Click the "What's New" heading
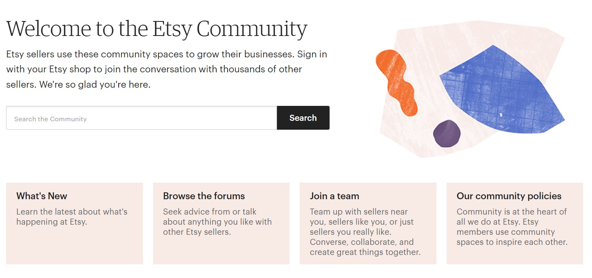 (42, 196)
